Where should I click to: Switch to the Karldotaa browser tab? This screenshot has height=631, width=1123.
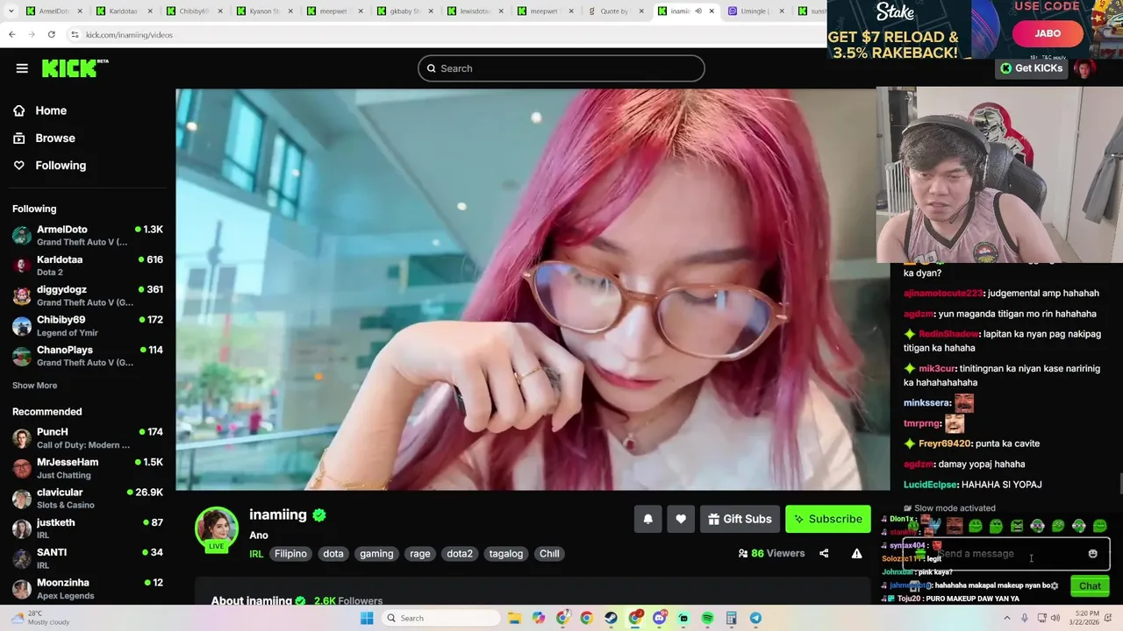pos(125,11)
